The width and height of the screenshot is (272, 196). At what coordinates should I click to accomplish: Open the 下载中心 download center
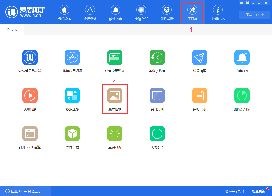254,15
